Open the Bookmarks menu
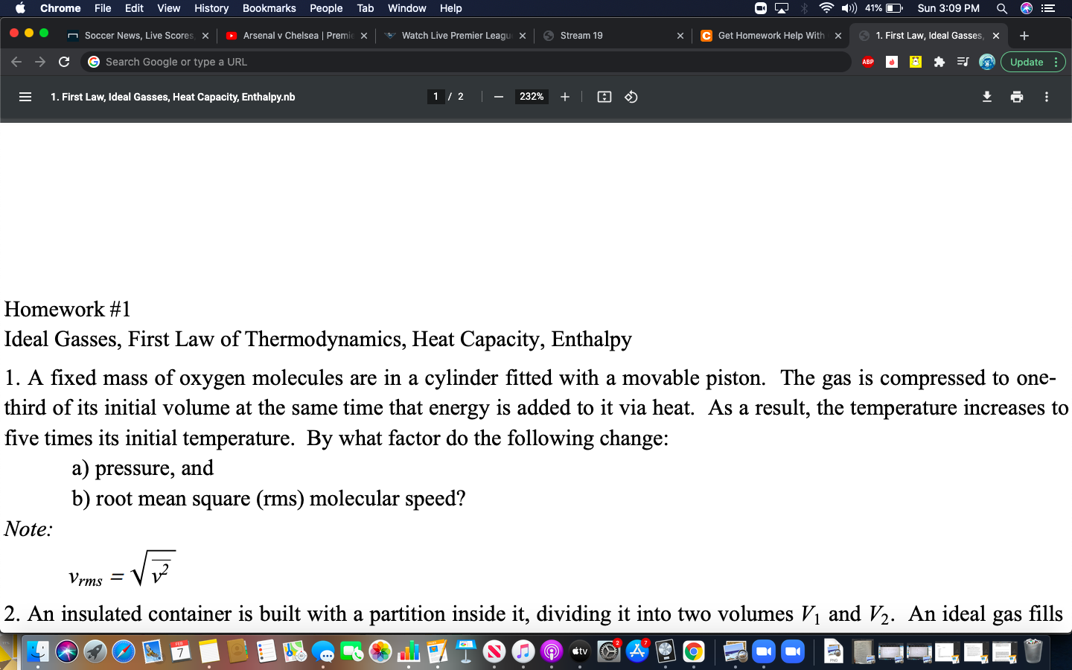Screen dimensions: 1072x670 pos(269,8)
